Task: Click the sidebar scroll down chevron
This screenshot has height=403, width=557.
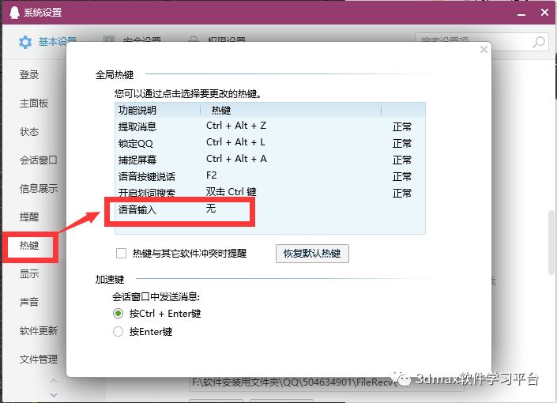Action: coord(54,395)
